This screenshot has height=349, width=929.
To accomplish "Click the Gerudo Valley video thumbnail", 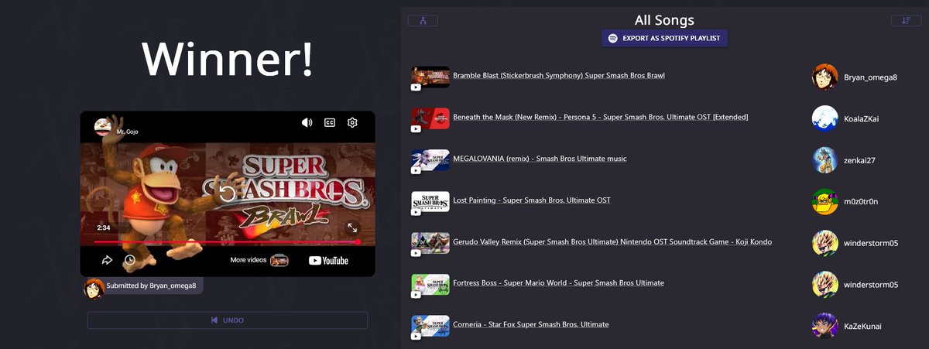I will [x=430, y=243].
